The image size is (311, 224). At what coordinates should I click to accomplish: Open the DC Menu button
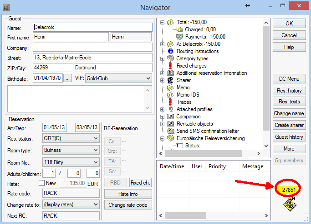[289, 79]
